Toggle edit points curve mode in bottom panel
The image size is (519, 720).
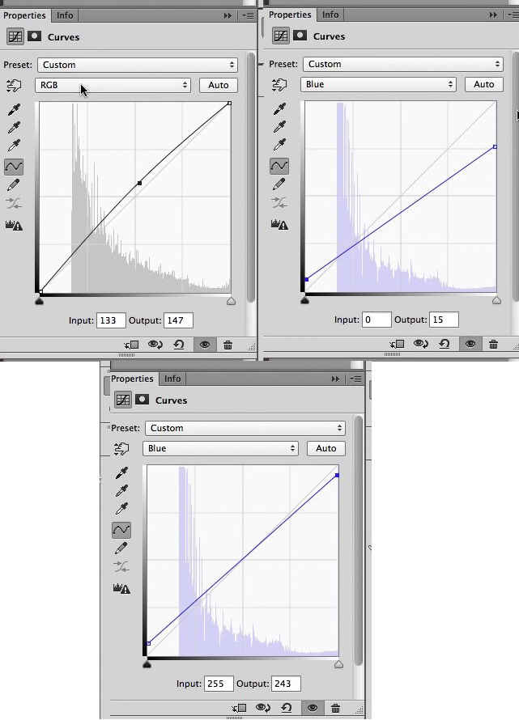click(x=121, y=529)
